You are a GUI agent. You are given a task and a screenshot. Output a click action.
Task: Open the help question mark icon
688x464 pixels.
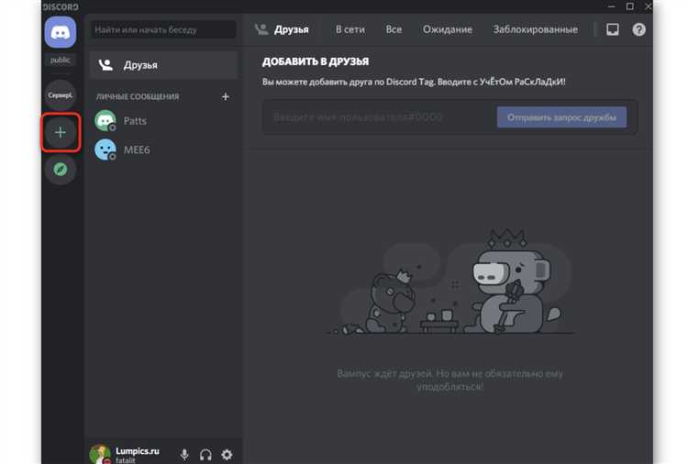[x=638, y=29]
